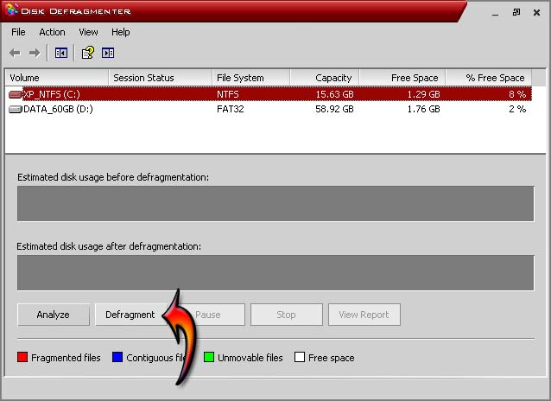Viewport: 551px width, 401px height.
Task: Sort volumes by the Capacity column header
Action: (x=325, y=78)
